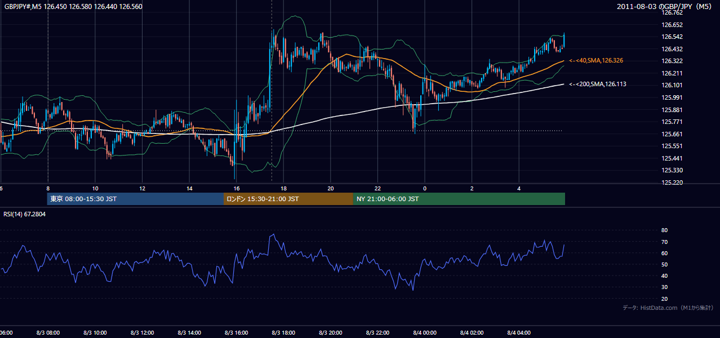Click RSI scale value 70
The image size is (720, 338).
(x=664, y=242)
